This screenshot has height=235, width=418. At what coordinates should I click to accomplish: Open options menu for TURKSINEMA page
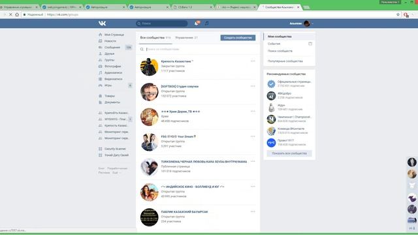click(253, 161)
